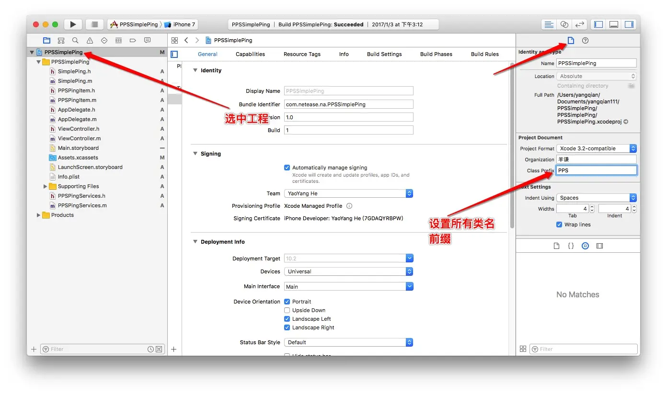
Task: Show the Debug area toolbar icon
Action: [x=614, y=24]
